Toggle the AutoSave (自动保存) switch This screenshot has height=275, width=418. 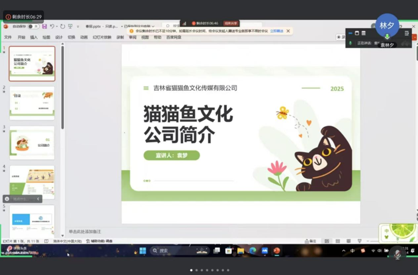click(33, 27)
